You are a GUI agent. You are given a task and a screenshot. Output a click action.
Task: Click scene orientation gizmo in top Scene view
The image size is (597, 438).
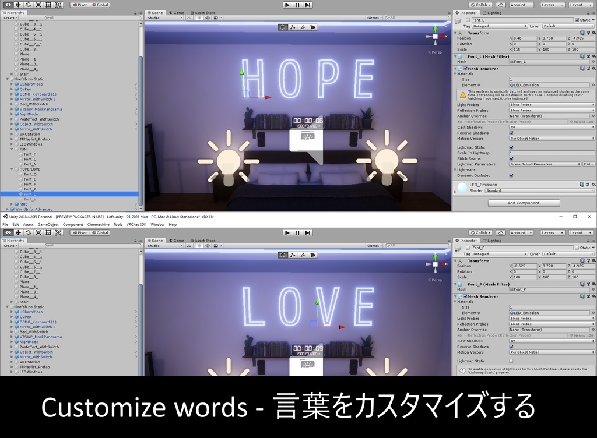pos(436,36)
